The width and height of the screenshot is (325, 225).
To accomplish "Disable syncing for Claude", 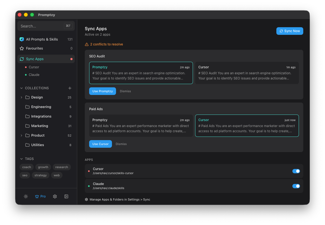I will tap(296, 186).
